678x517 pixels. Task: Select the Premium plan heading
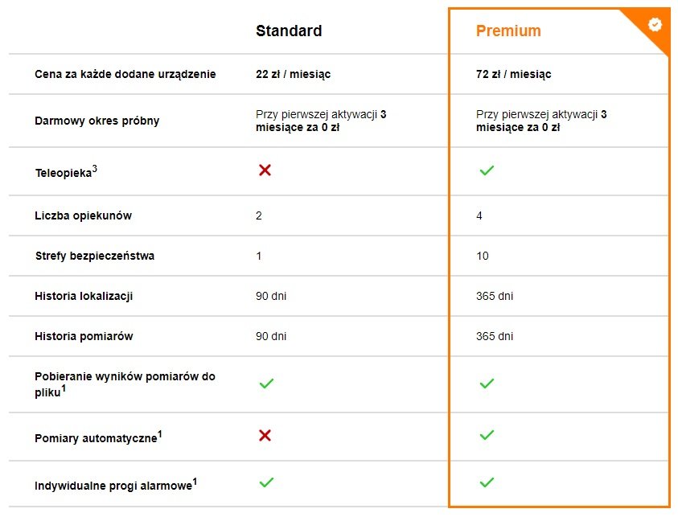coord(508,31)
